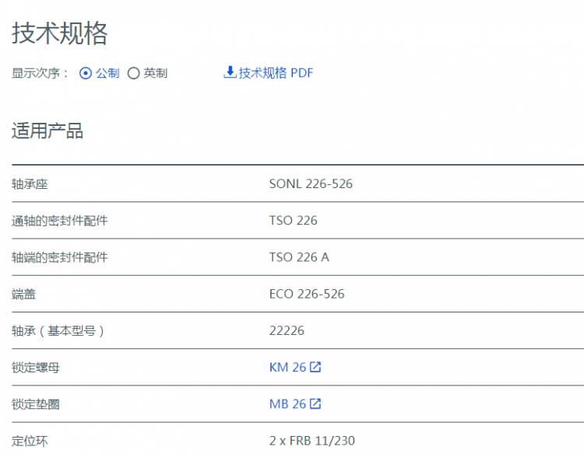Select the 英制 radio button
The width and height of the screenshot is (584, 457).
(x=134, y=74)
